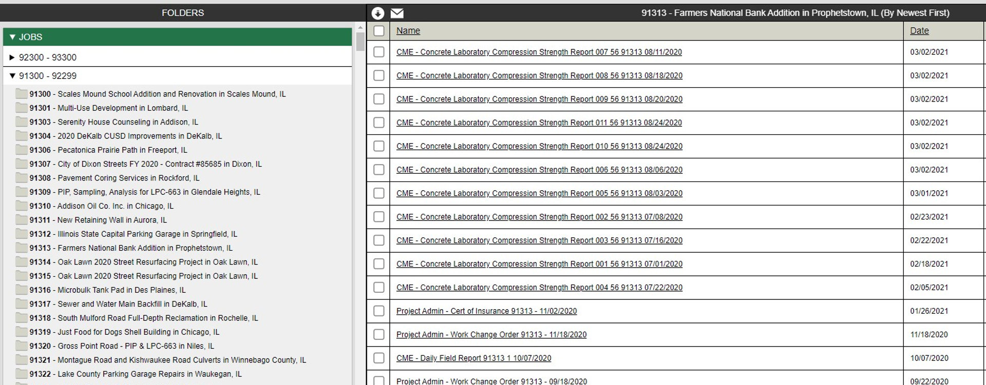Check the box for Strength Report 007
986x385 pixels.
(378, 52)
